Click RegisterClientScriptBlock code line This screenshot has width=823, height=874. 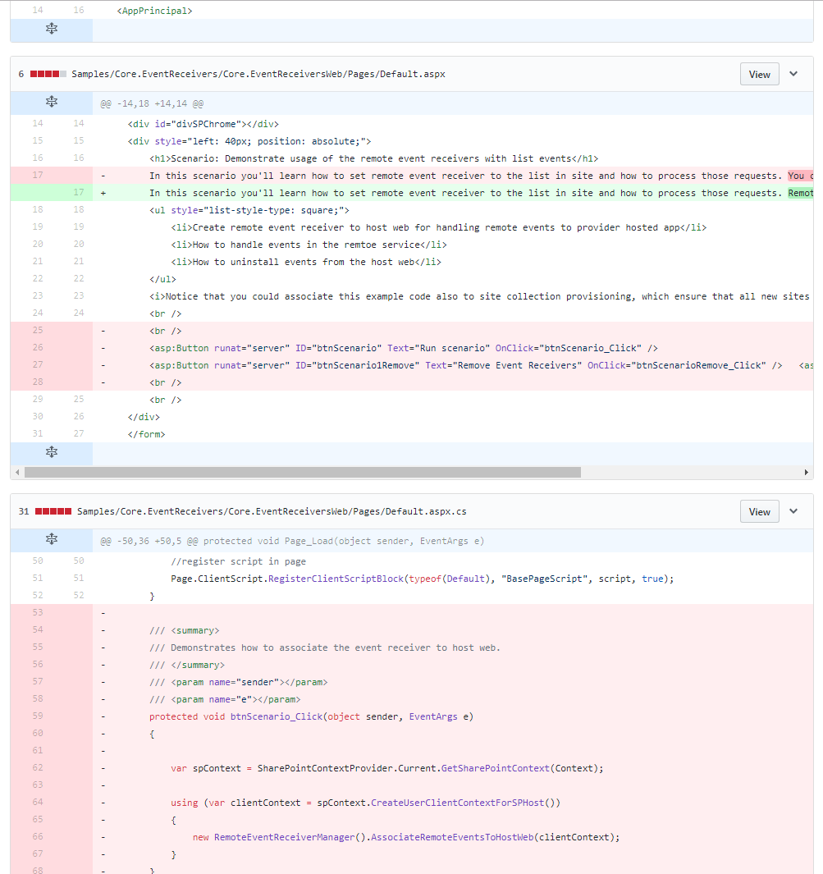(422, 579)
